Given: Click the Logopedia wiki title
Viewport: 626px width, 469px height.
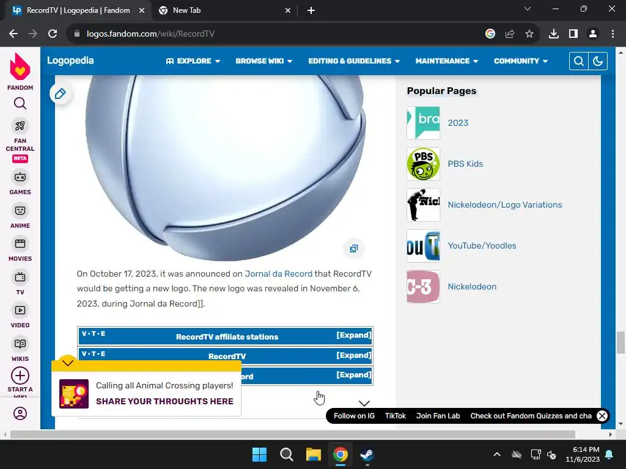Looking at the screenshot, I should (x=70, y=60).
